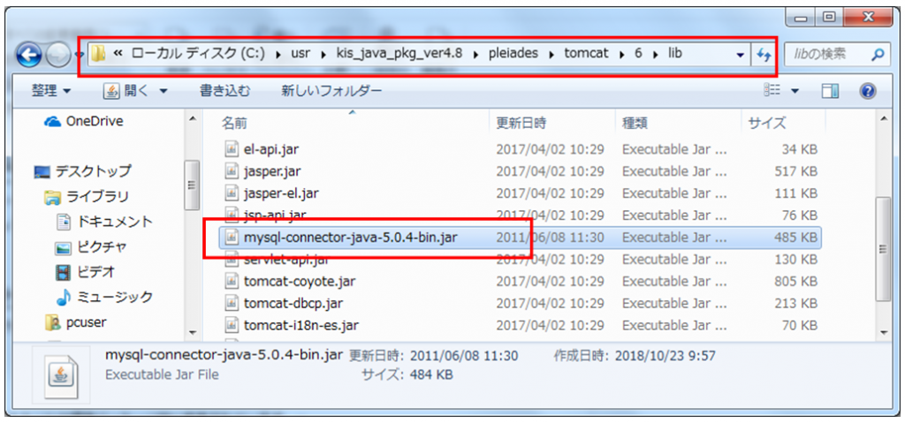Click the 新しいフォルダー button

pos(331,91)
